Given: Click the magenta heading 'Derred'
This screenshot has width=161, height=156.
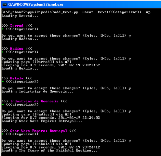Looking at the screenshot, I should pos(17,26).
